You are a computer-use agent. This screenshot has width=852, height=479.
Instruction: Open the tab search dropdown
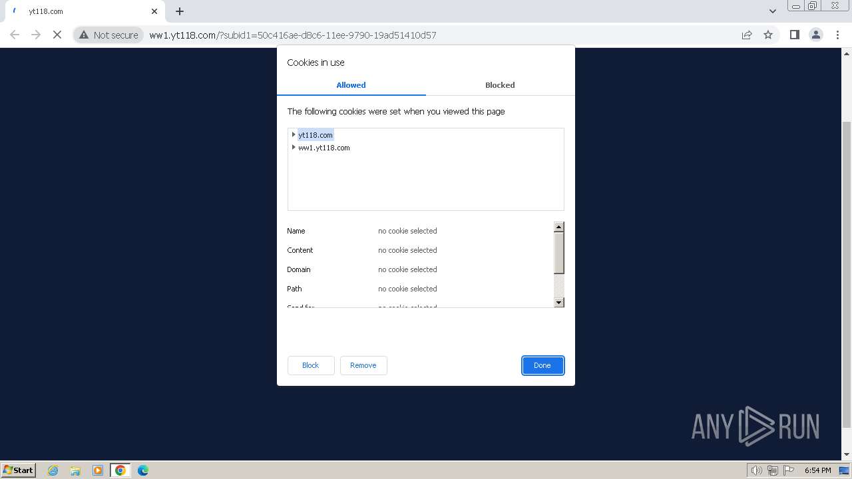(x=772, y=11)
